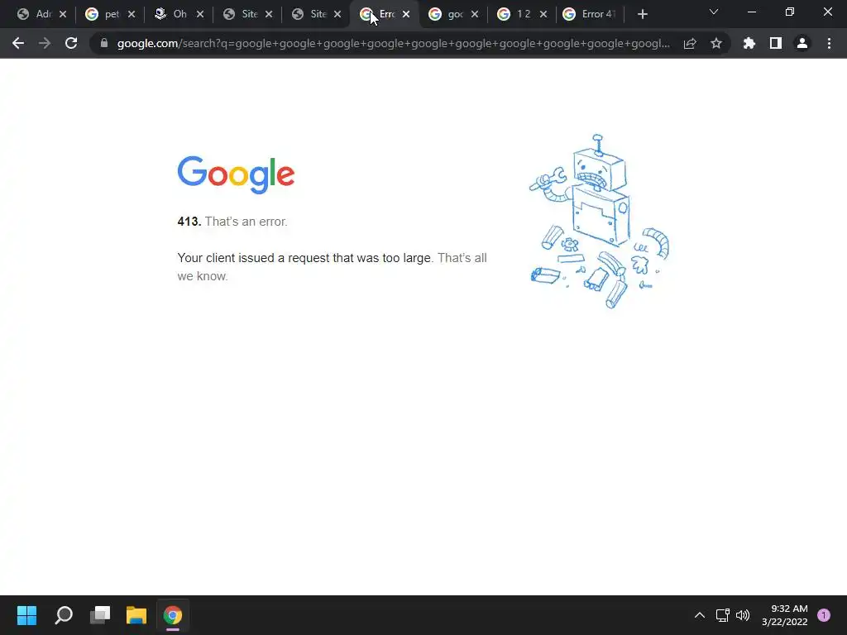Open the Extensions puzzle icon
The height and width of the screenshot is (635, 847).
[x=749, y=43]
